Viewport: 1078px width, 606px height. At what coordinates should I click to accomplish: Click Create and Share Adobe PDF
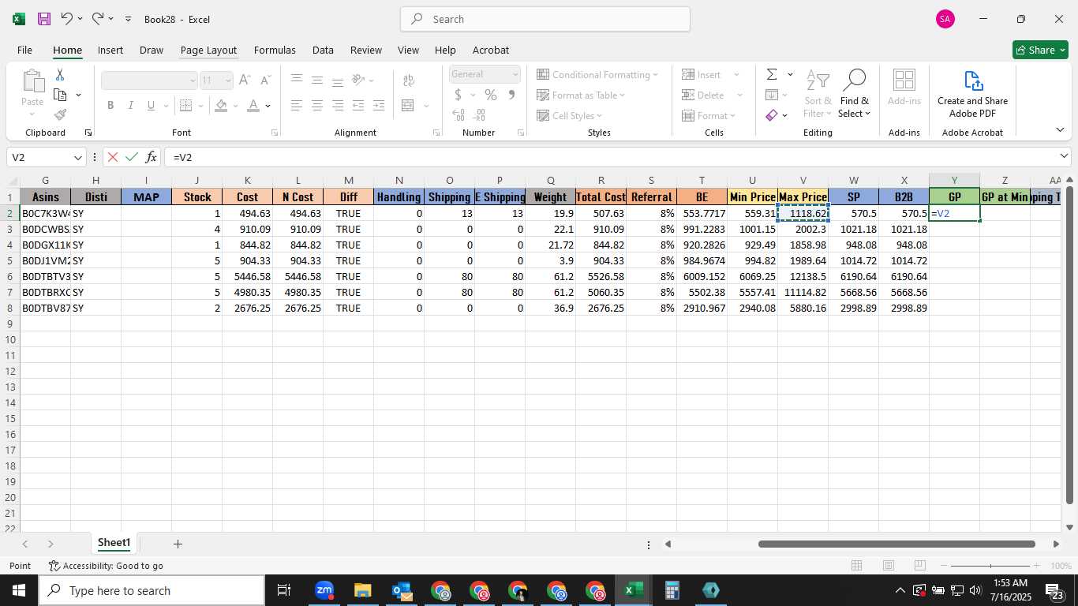pyautogui.click(x=972, y=93)
